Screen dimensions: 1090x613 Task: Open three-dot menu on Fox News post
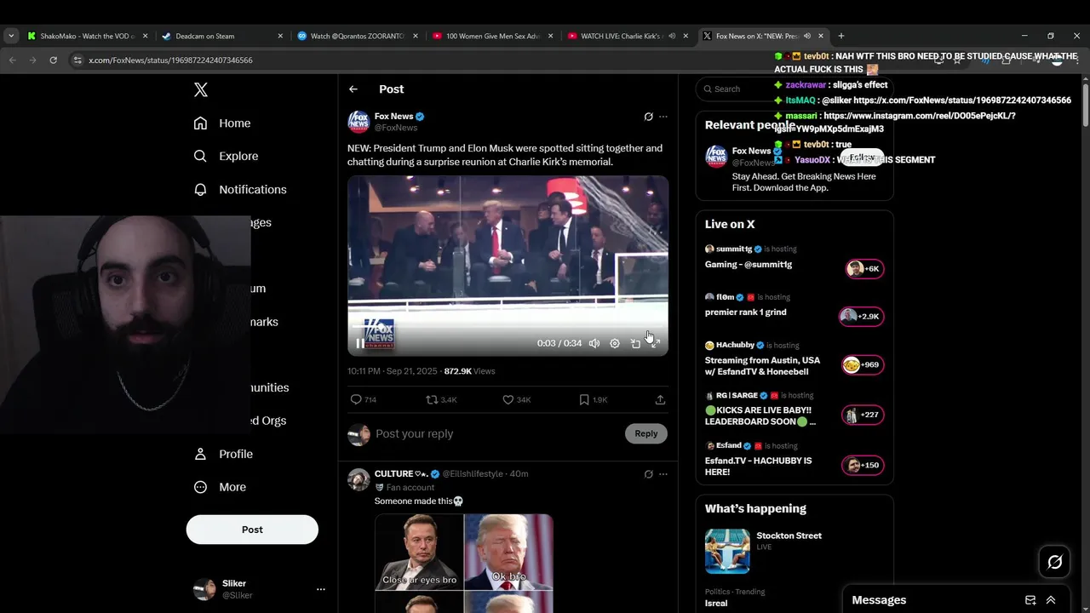[x=663, y=117]
